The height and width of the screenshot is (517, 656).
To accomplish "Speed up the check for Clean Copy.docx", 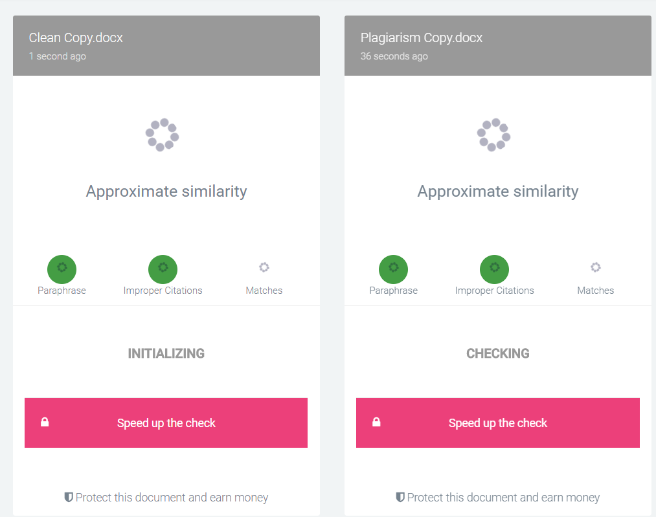I will click(x=166, y=423).
